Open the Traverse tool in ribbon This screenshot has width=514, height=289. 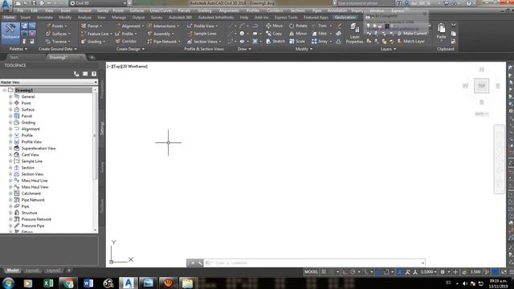point(58,42)
